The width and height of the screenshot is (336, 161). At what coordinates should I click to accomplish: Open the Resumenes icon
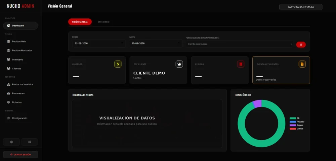(x=9, y=93)
